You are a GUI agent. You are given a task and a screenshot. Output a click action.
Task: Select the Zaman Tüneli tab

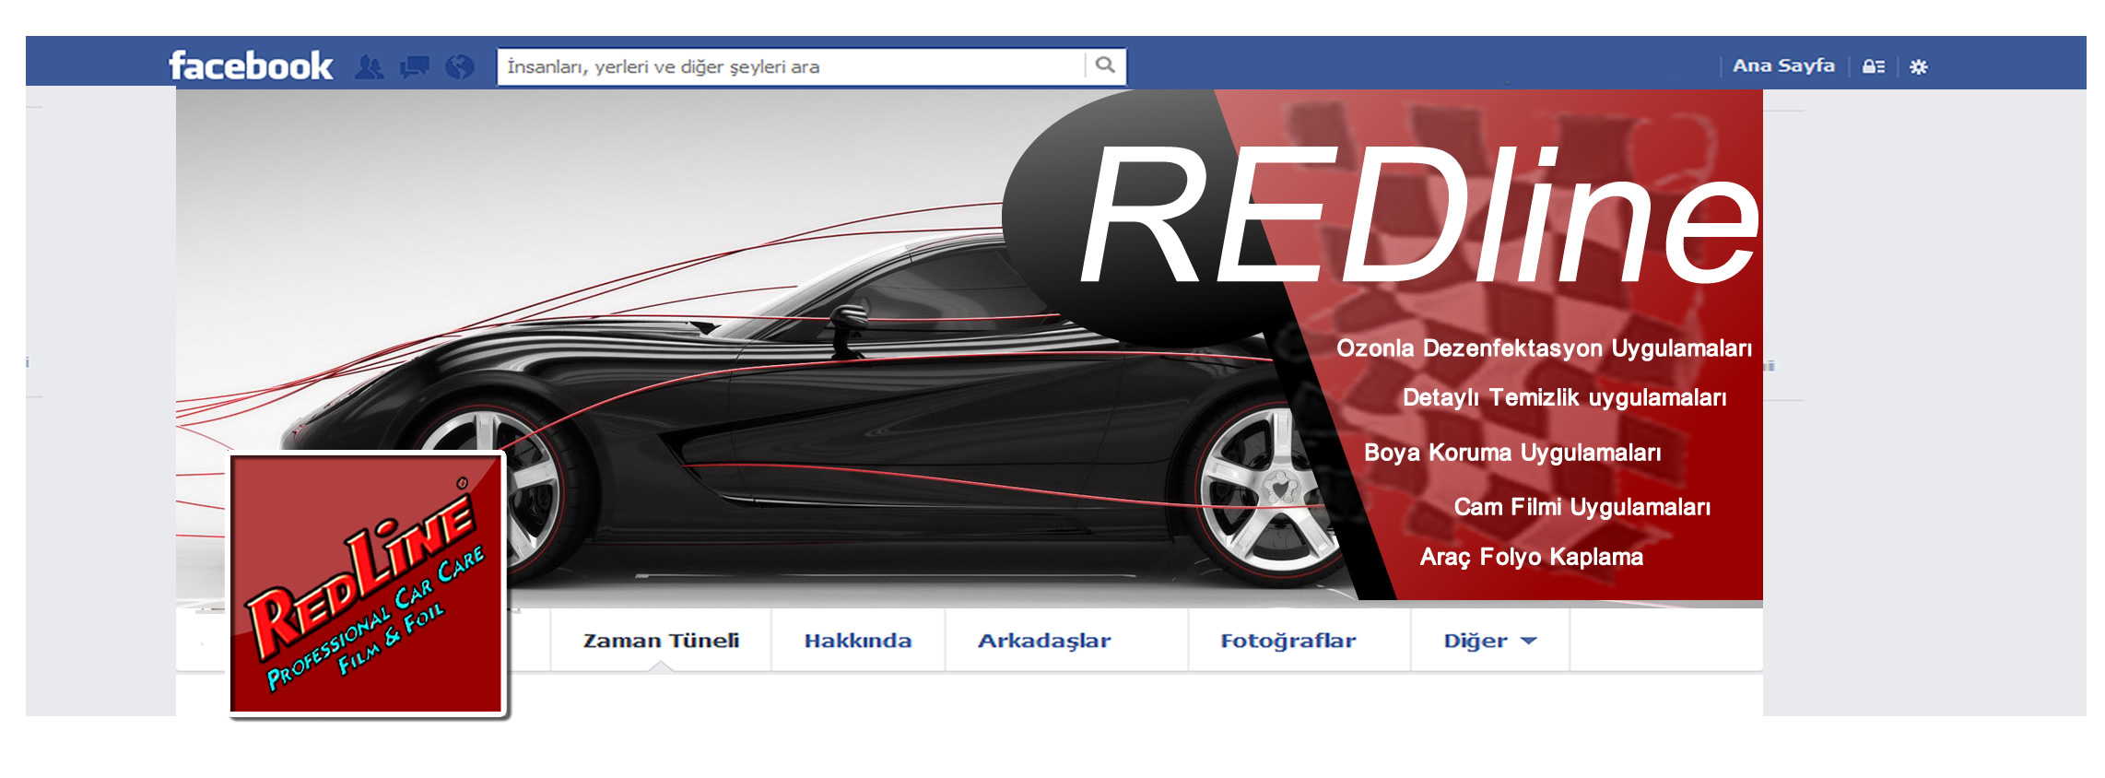661,641
